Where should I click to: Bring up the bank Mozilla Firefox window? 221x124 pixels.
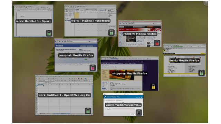tap(185, 60)
